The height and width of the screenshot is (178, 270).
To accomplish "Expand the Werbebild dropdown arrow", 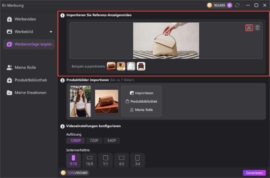I will click(x=51, y=32).
